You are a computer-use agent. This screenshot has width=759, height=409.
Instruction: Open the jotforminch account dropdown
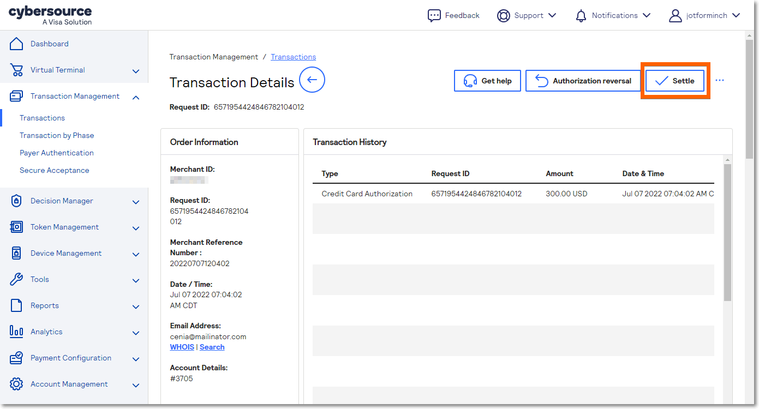click(736, 16)
